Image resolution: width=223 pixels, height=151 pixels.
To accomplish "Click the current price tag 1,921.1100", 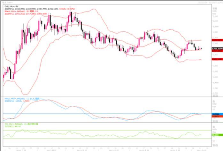I will (217, 48).
